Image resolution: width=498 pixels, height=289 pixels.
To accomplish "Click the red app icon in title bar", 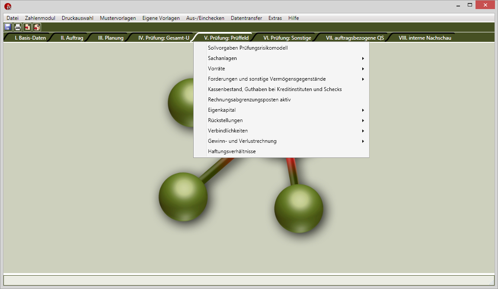I will [x=8, y=6].
